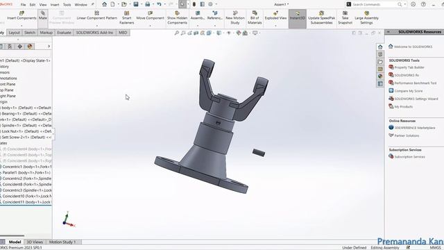Save the assembly with the Save icon

click(136, 4)
